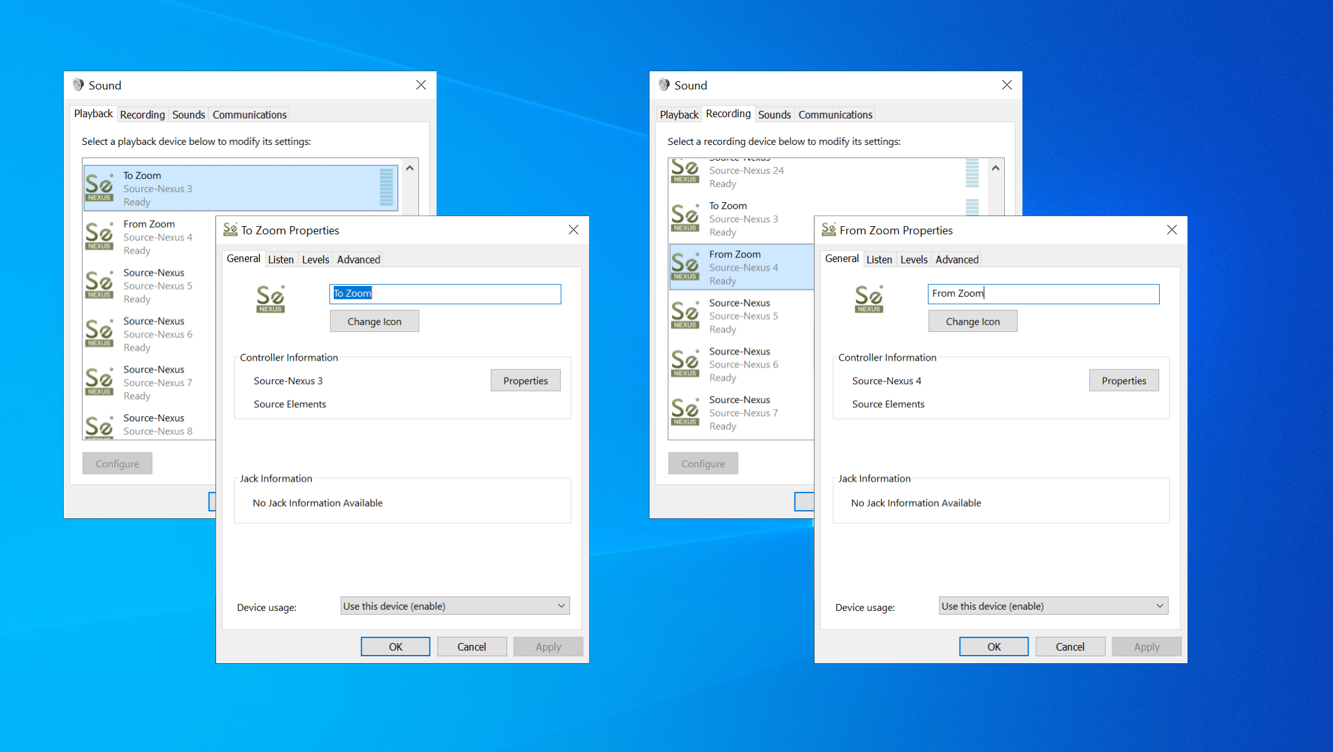Image resolution: width=1333 pixels, height=752 pixels.
Task: Click the Source-Nexus 5 icon in Playback list
Action: pyautogui.click(x=100, y=284)
